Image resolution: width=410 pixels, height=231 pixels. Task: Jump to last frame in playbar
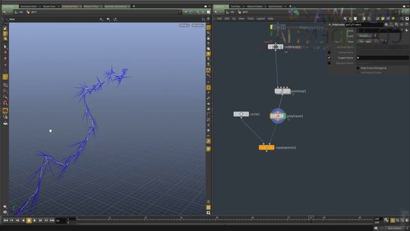point(52,221)
